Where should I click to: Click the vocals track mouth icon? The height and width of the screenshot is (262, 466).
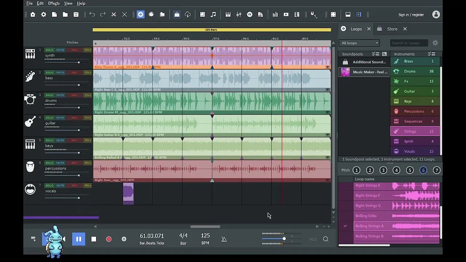(30, 189)
